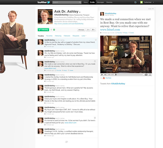Screen dimensions: 163x148
Task: Click the search magnifier icon
Action: pyautogui.click(x=80, y=2)
